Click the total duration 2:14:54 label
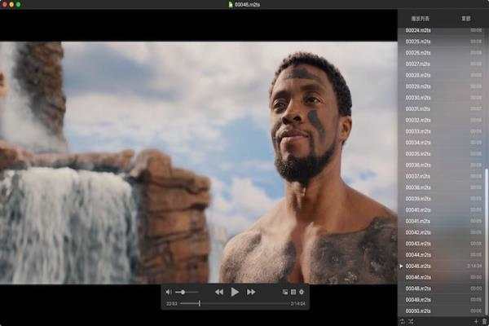Screen dimensions: 489x326 tap(297, 303)
